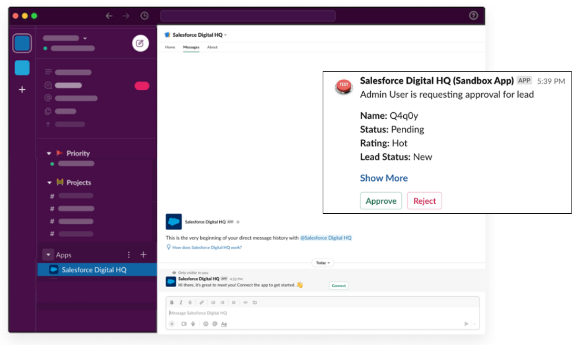Insert inline code in composer

pyautogui.click(x=245, y=303)
